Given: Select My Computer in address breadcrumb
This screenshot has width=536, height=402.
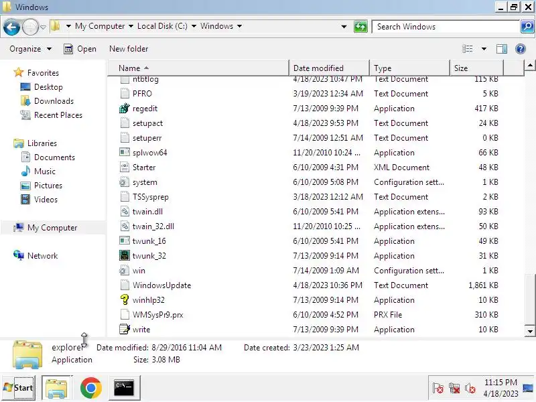Looking at the screenshot, I should (100, 26).
